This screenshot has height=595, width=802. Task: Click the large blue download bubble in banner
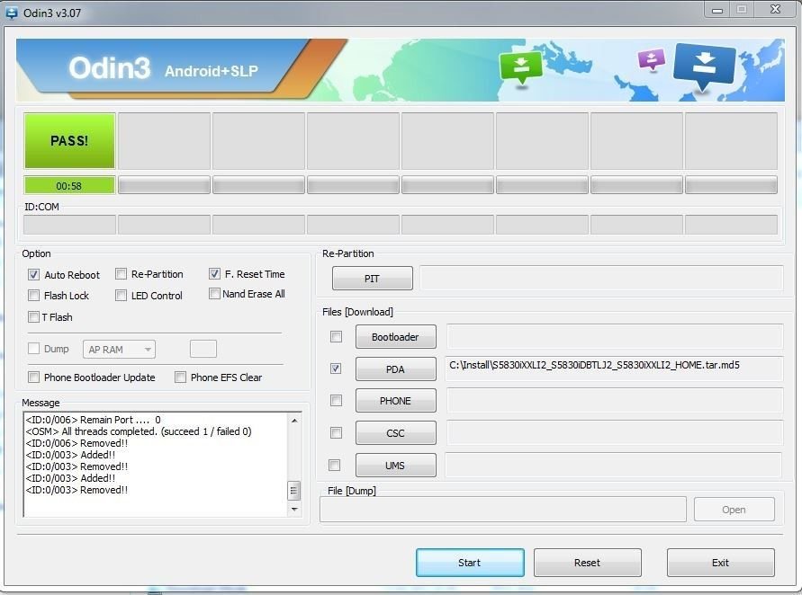pyautogui.click(x=704, y=66)
